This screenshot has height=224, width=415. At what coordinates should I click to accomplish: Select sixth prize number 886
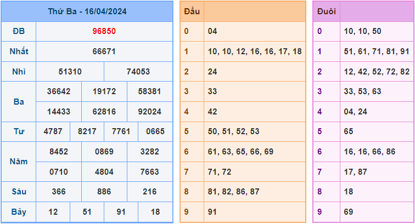[x=104, y=192]
